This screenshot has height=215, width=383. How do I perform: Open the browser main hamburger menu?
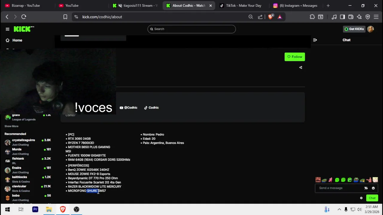[x=376, y=17]
